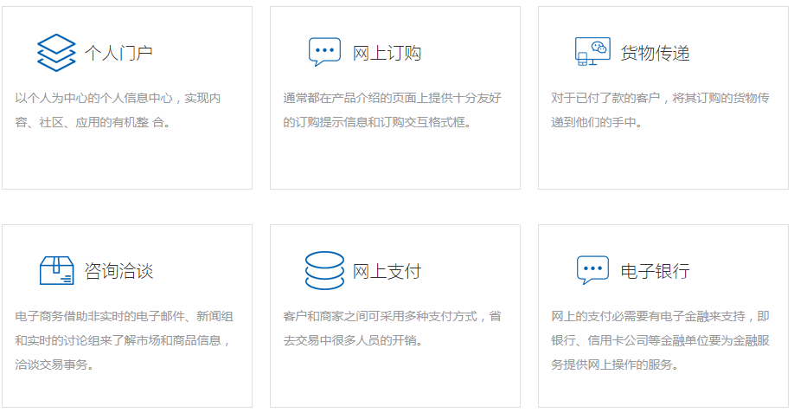This screenshot has width=794, height=413.
Task: Click the chat bubble icon beside 电子银行
Action: coord(592,270)
